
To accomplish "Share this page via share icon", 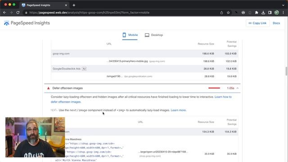I will pos(221,13).
